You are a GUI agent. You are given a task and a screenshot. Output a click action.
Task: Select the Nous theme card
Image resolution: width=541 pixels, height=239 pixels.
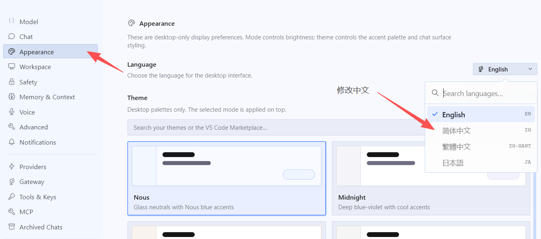[x=226, y=178]
